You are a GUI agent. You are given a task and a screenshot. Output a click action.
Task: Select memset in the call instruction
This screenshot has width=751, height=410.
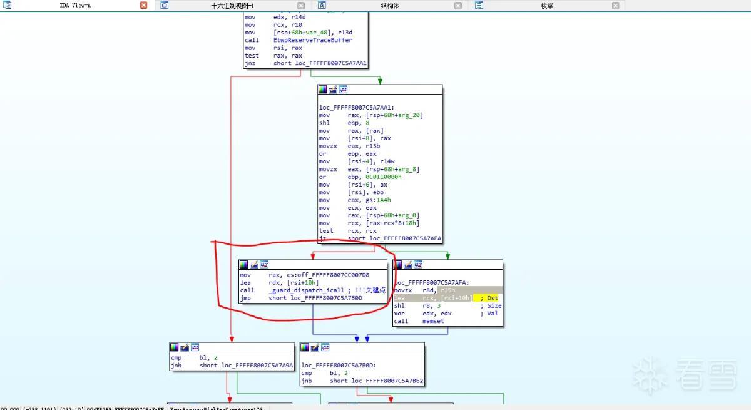pyautogui.click(x=433, y=321)
